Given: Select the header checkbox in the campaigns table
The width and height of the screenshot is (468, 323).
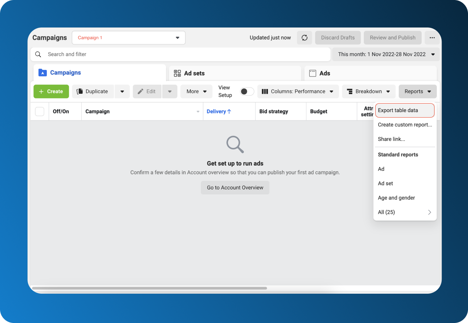Looking at the screenshot, I should click(40, 111).
